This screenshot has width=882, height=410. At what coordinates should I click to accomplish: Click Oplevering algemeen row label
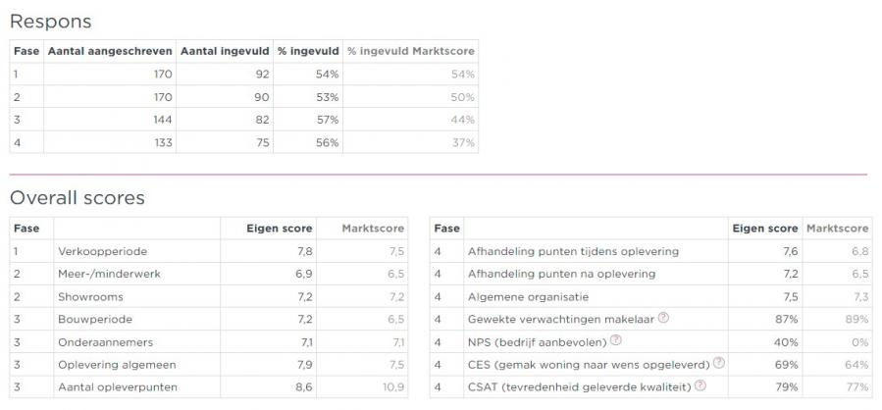tap(117, 365)
